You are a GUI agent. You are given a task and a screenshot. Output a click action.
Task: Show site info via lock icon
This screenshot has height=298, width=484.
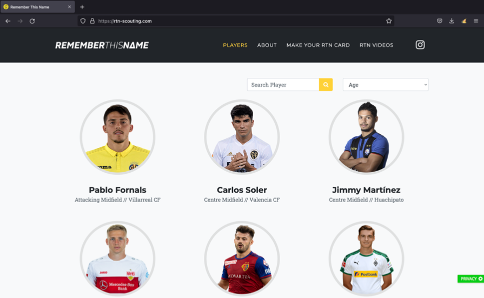tap(92, 21)
